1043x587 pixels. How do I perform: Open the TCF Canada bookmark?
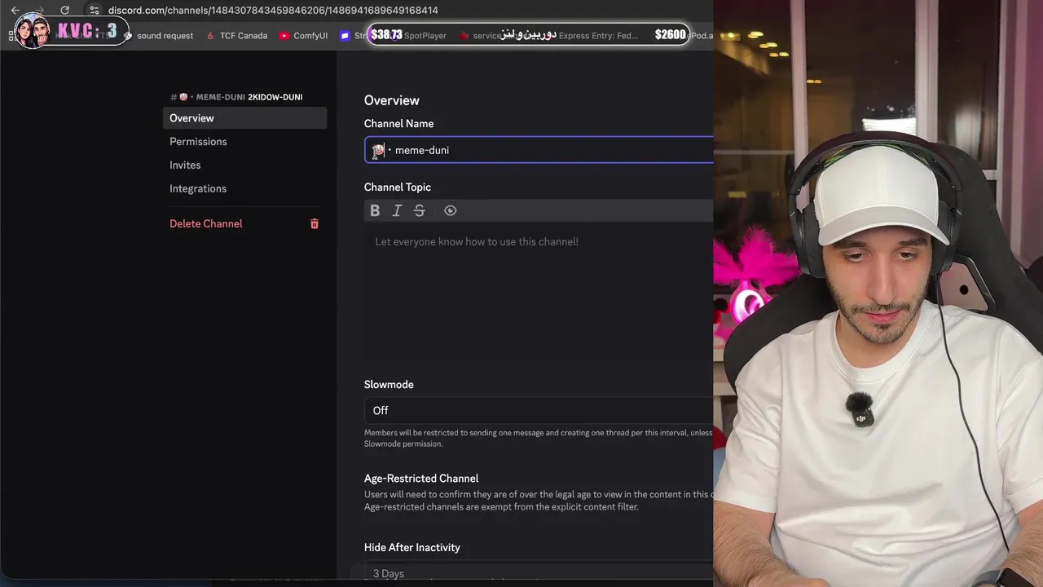click(237, 36)
